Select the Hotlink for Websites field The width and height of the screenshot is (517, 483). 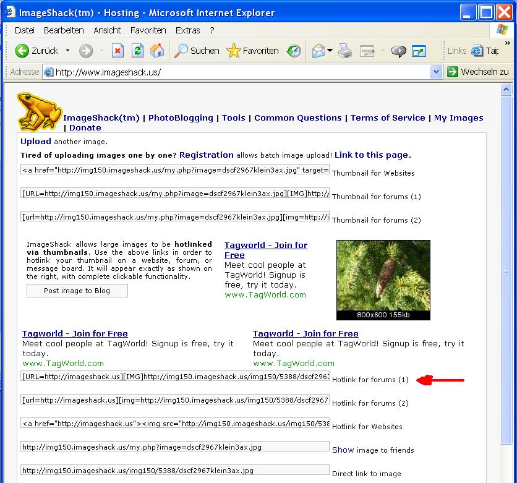pyautogui.click(x=175, y=423)
